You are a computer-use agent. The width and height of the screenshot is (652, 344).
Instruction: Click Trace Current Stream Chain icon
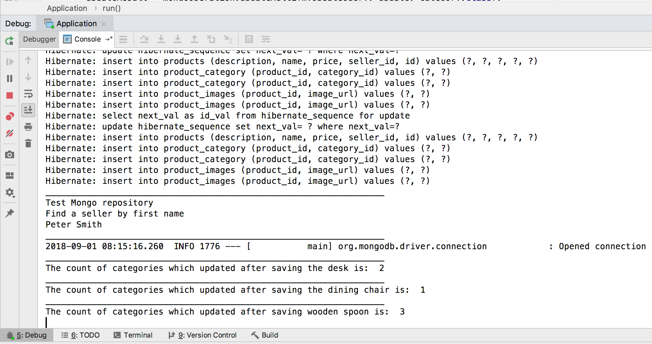tap(266, 39)
